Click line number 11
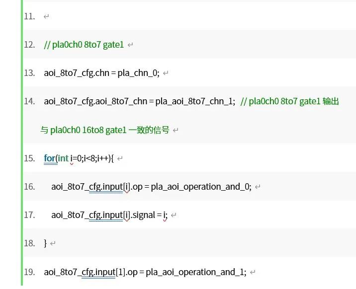 [x=29, y=16]
